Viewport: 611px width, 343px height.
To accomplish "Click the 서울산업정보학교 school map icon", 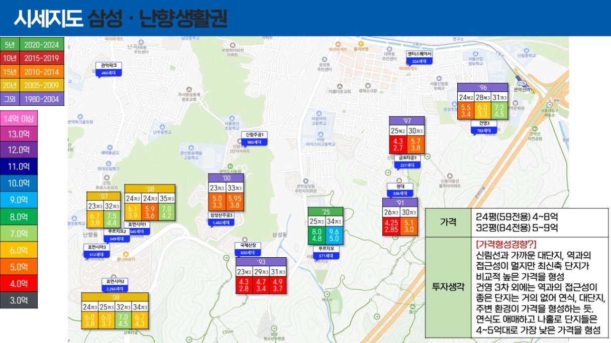I will 474,53.
